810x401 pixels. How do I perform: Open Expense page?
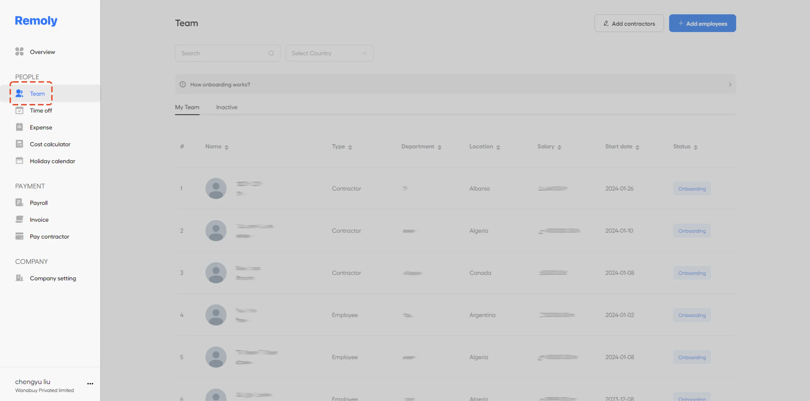(41, 127)
